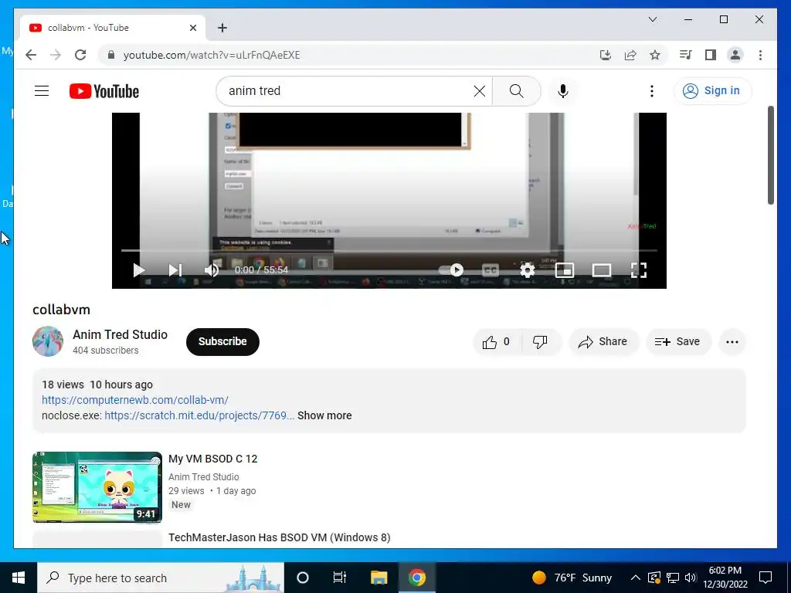This screenshot has width=791, height=593.
Task: Click the page vertical scrollbar
Action: [771, 154]
